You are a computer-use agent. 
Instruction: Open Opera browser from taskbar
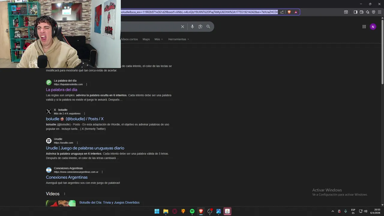175,211
